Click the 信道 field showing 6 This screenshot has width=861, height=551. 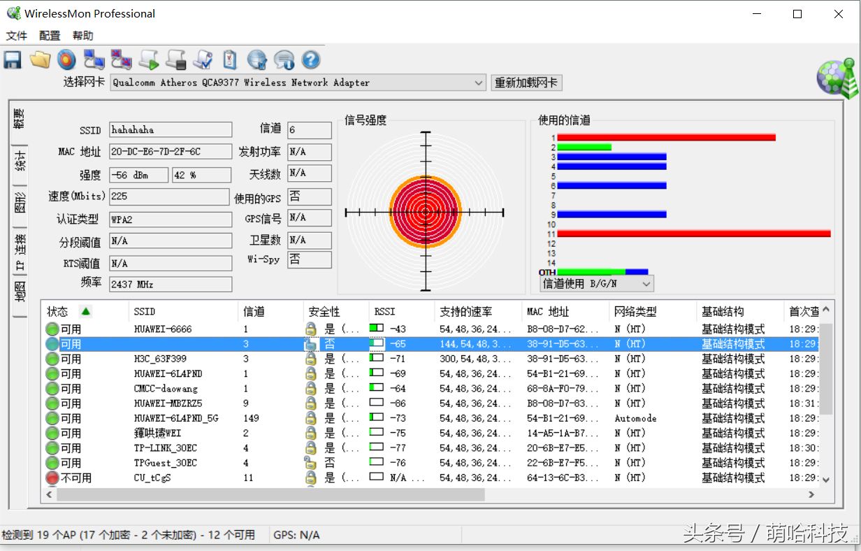coord(310,130)
